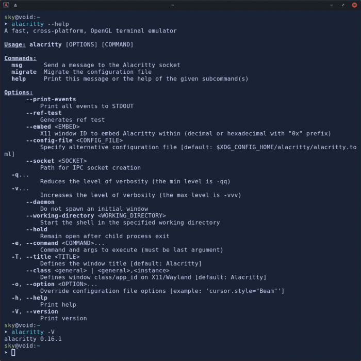361x361 pixels.
Task: Click the "alacritty -V" command line
Action: [x=35, y=332]
